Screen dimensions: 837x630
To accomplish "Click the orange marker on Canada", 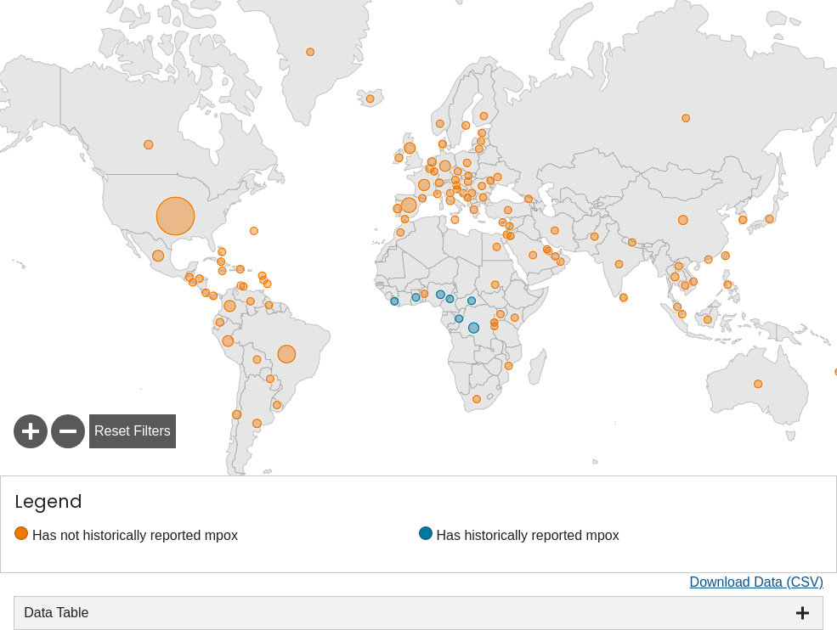I will click(149, 145).
